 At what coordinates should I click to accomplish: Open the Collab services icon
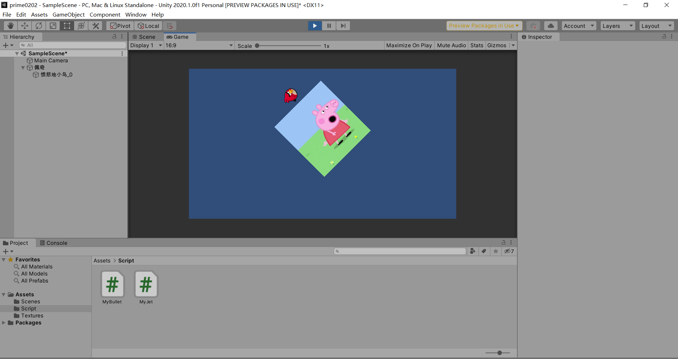pos(533,26)
